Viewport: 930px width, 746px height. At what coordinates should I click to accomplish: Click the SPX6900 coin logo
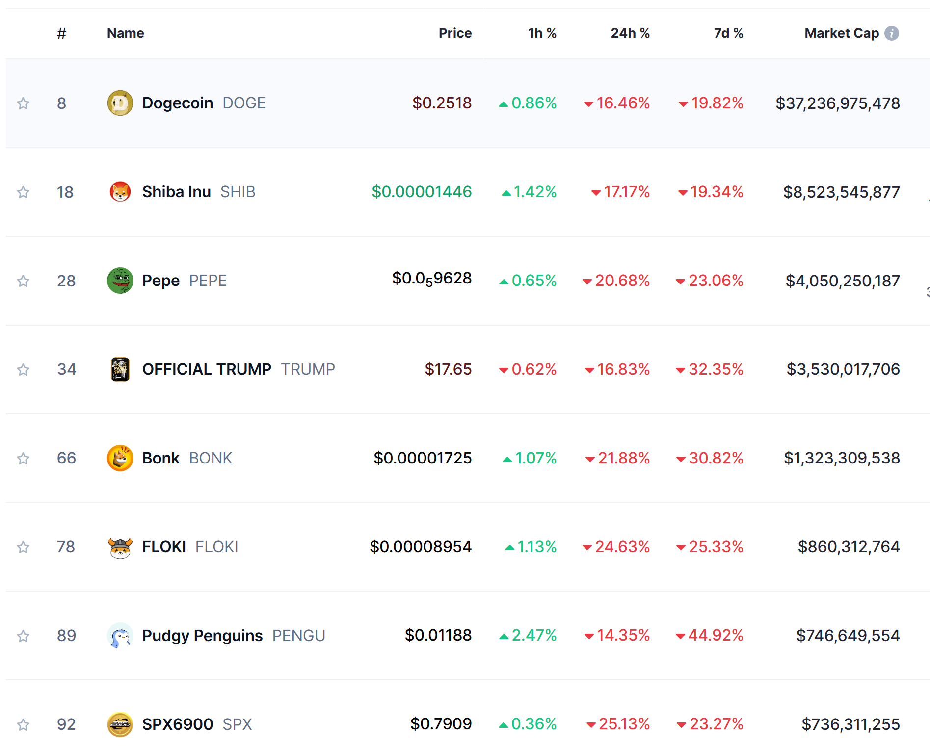[x=120, y=724]
